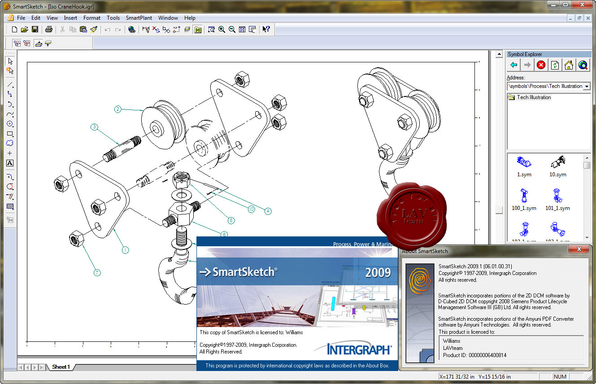Click the drawing's vertical scrollbar thumb
This screenshot has width=596, height=384.
click(x=499, y=210)
